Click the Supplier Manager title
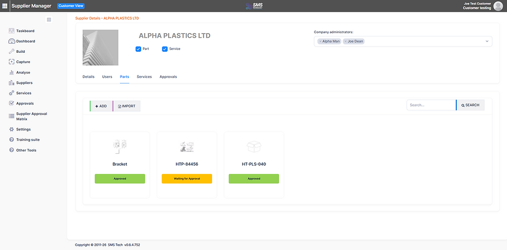The width and height of the screenshot is (507, 250). coord(32,6)
